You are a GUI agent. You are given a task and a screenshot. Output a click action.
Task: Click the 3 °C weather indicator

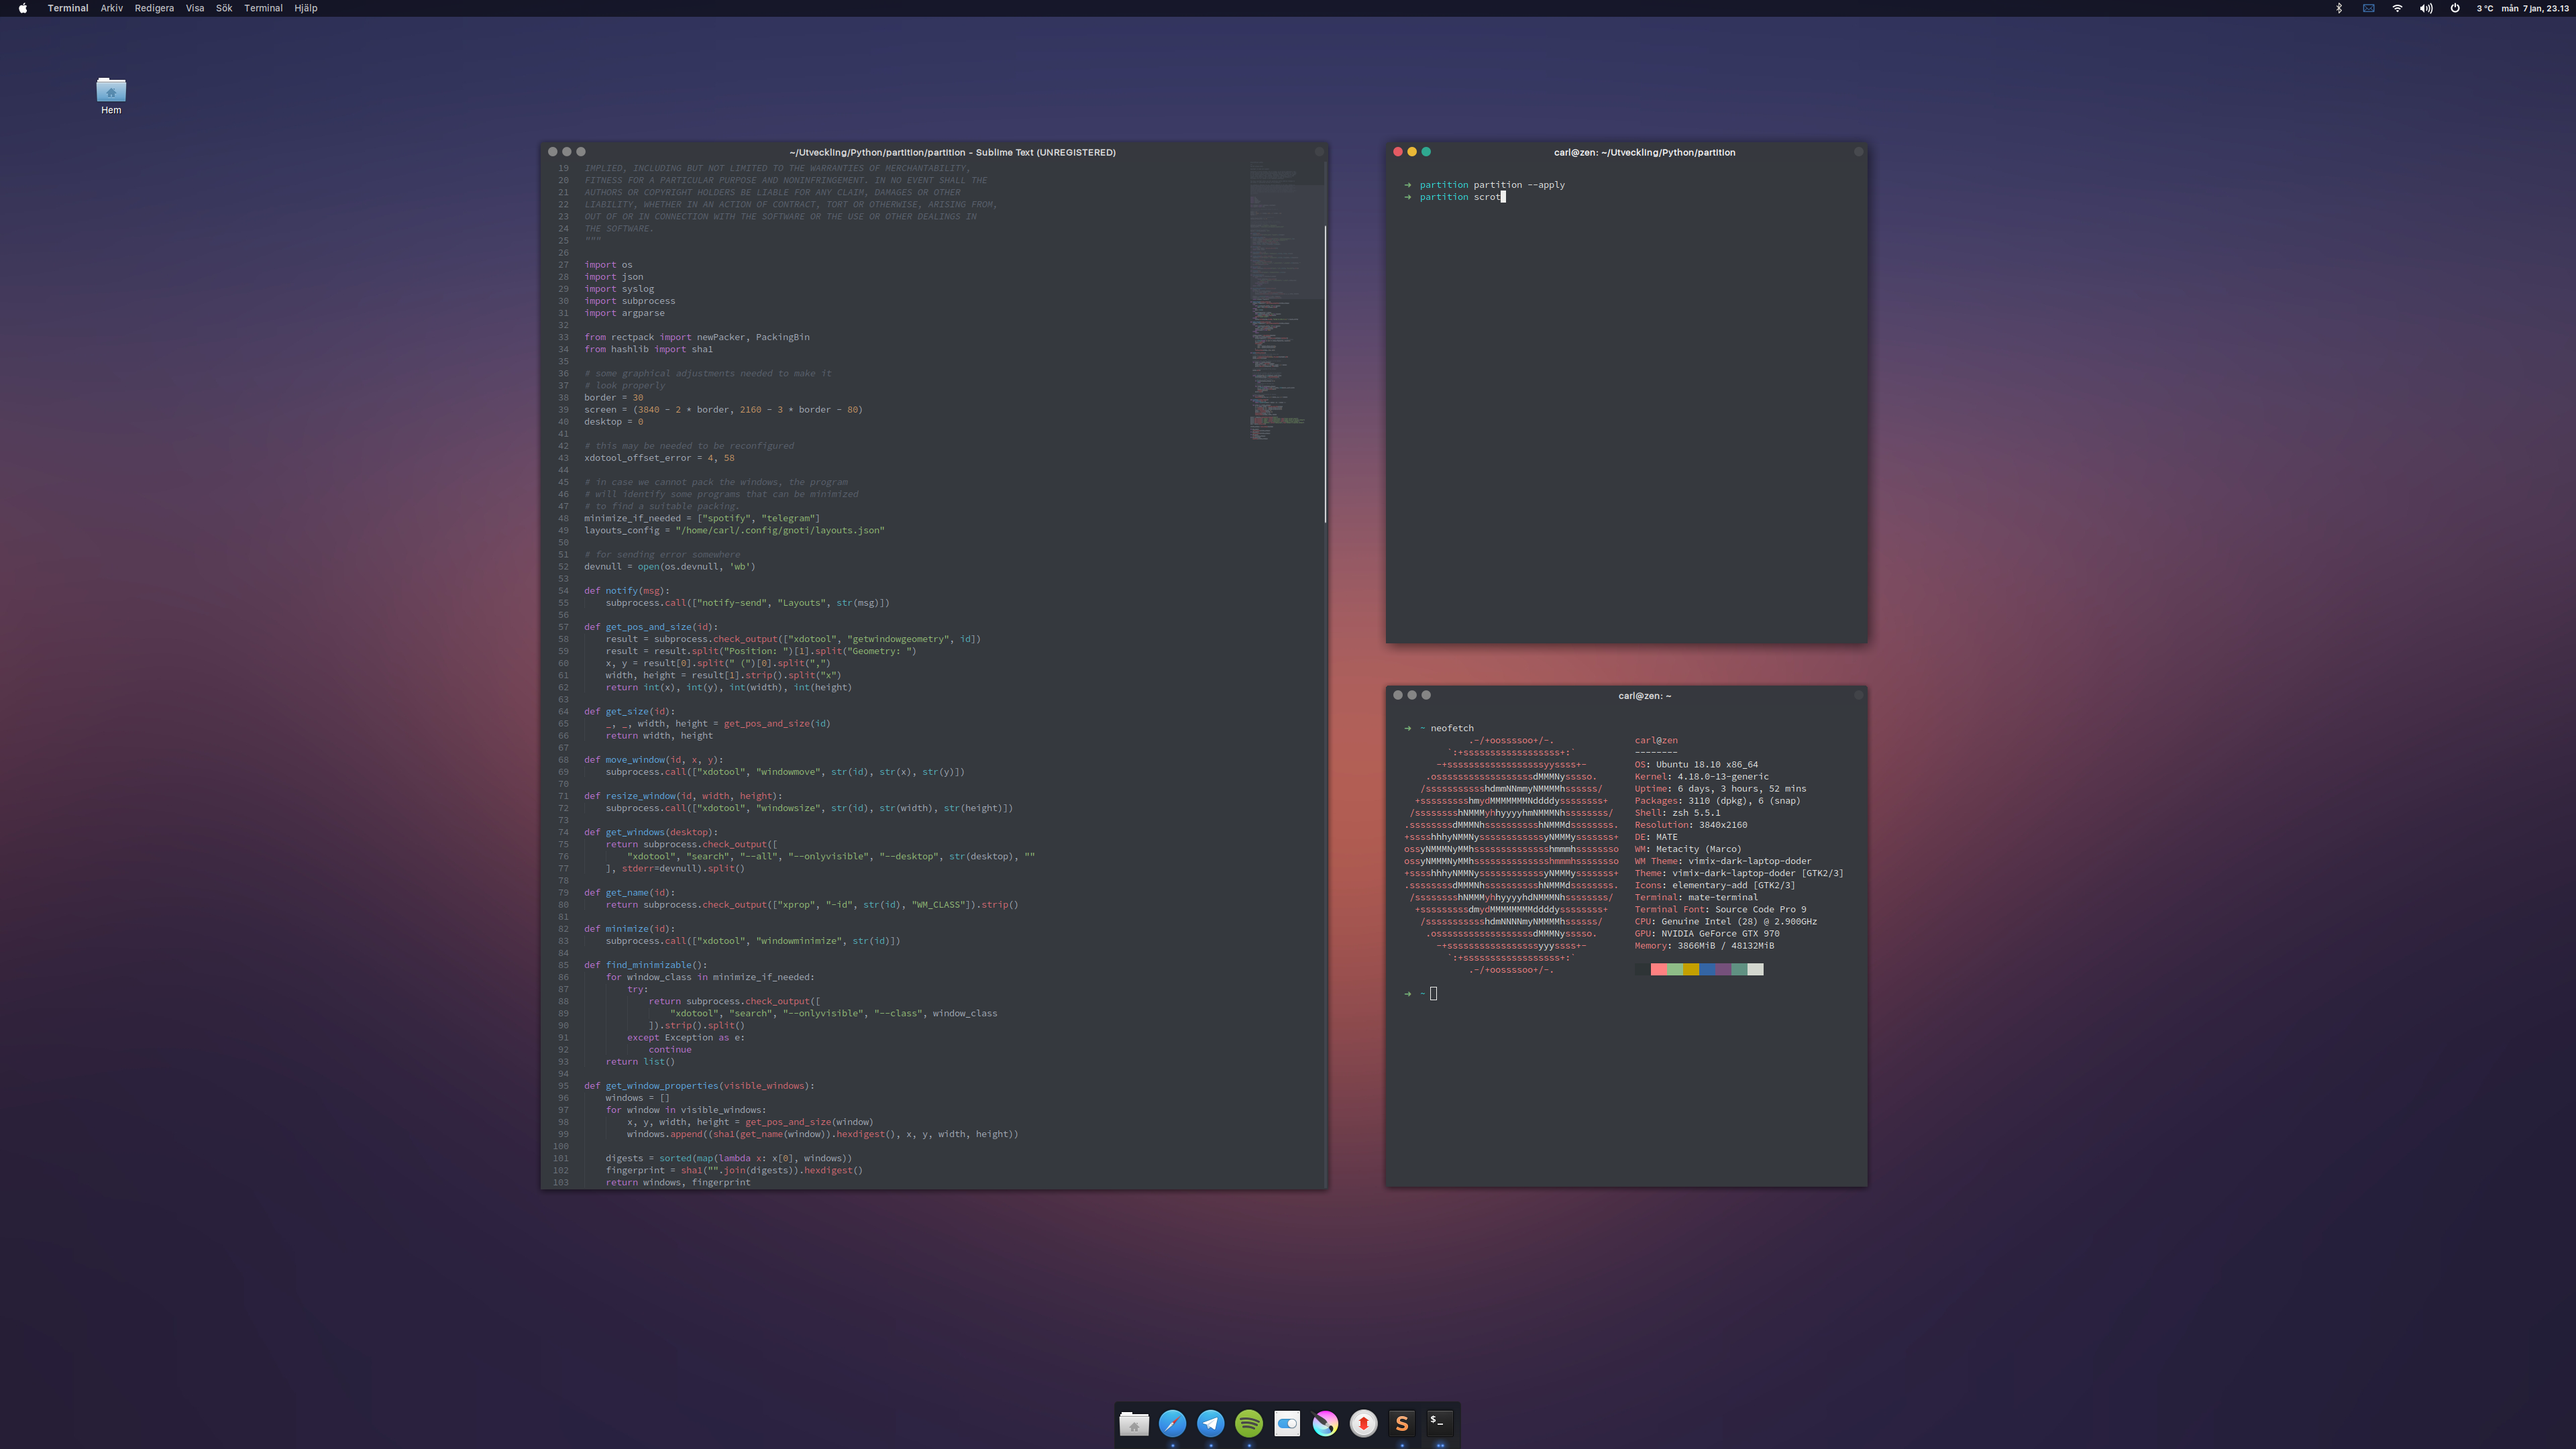click(x=2484, y=8)
